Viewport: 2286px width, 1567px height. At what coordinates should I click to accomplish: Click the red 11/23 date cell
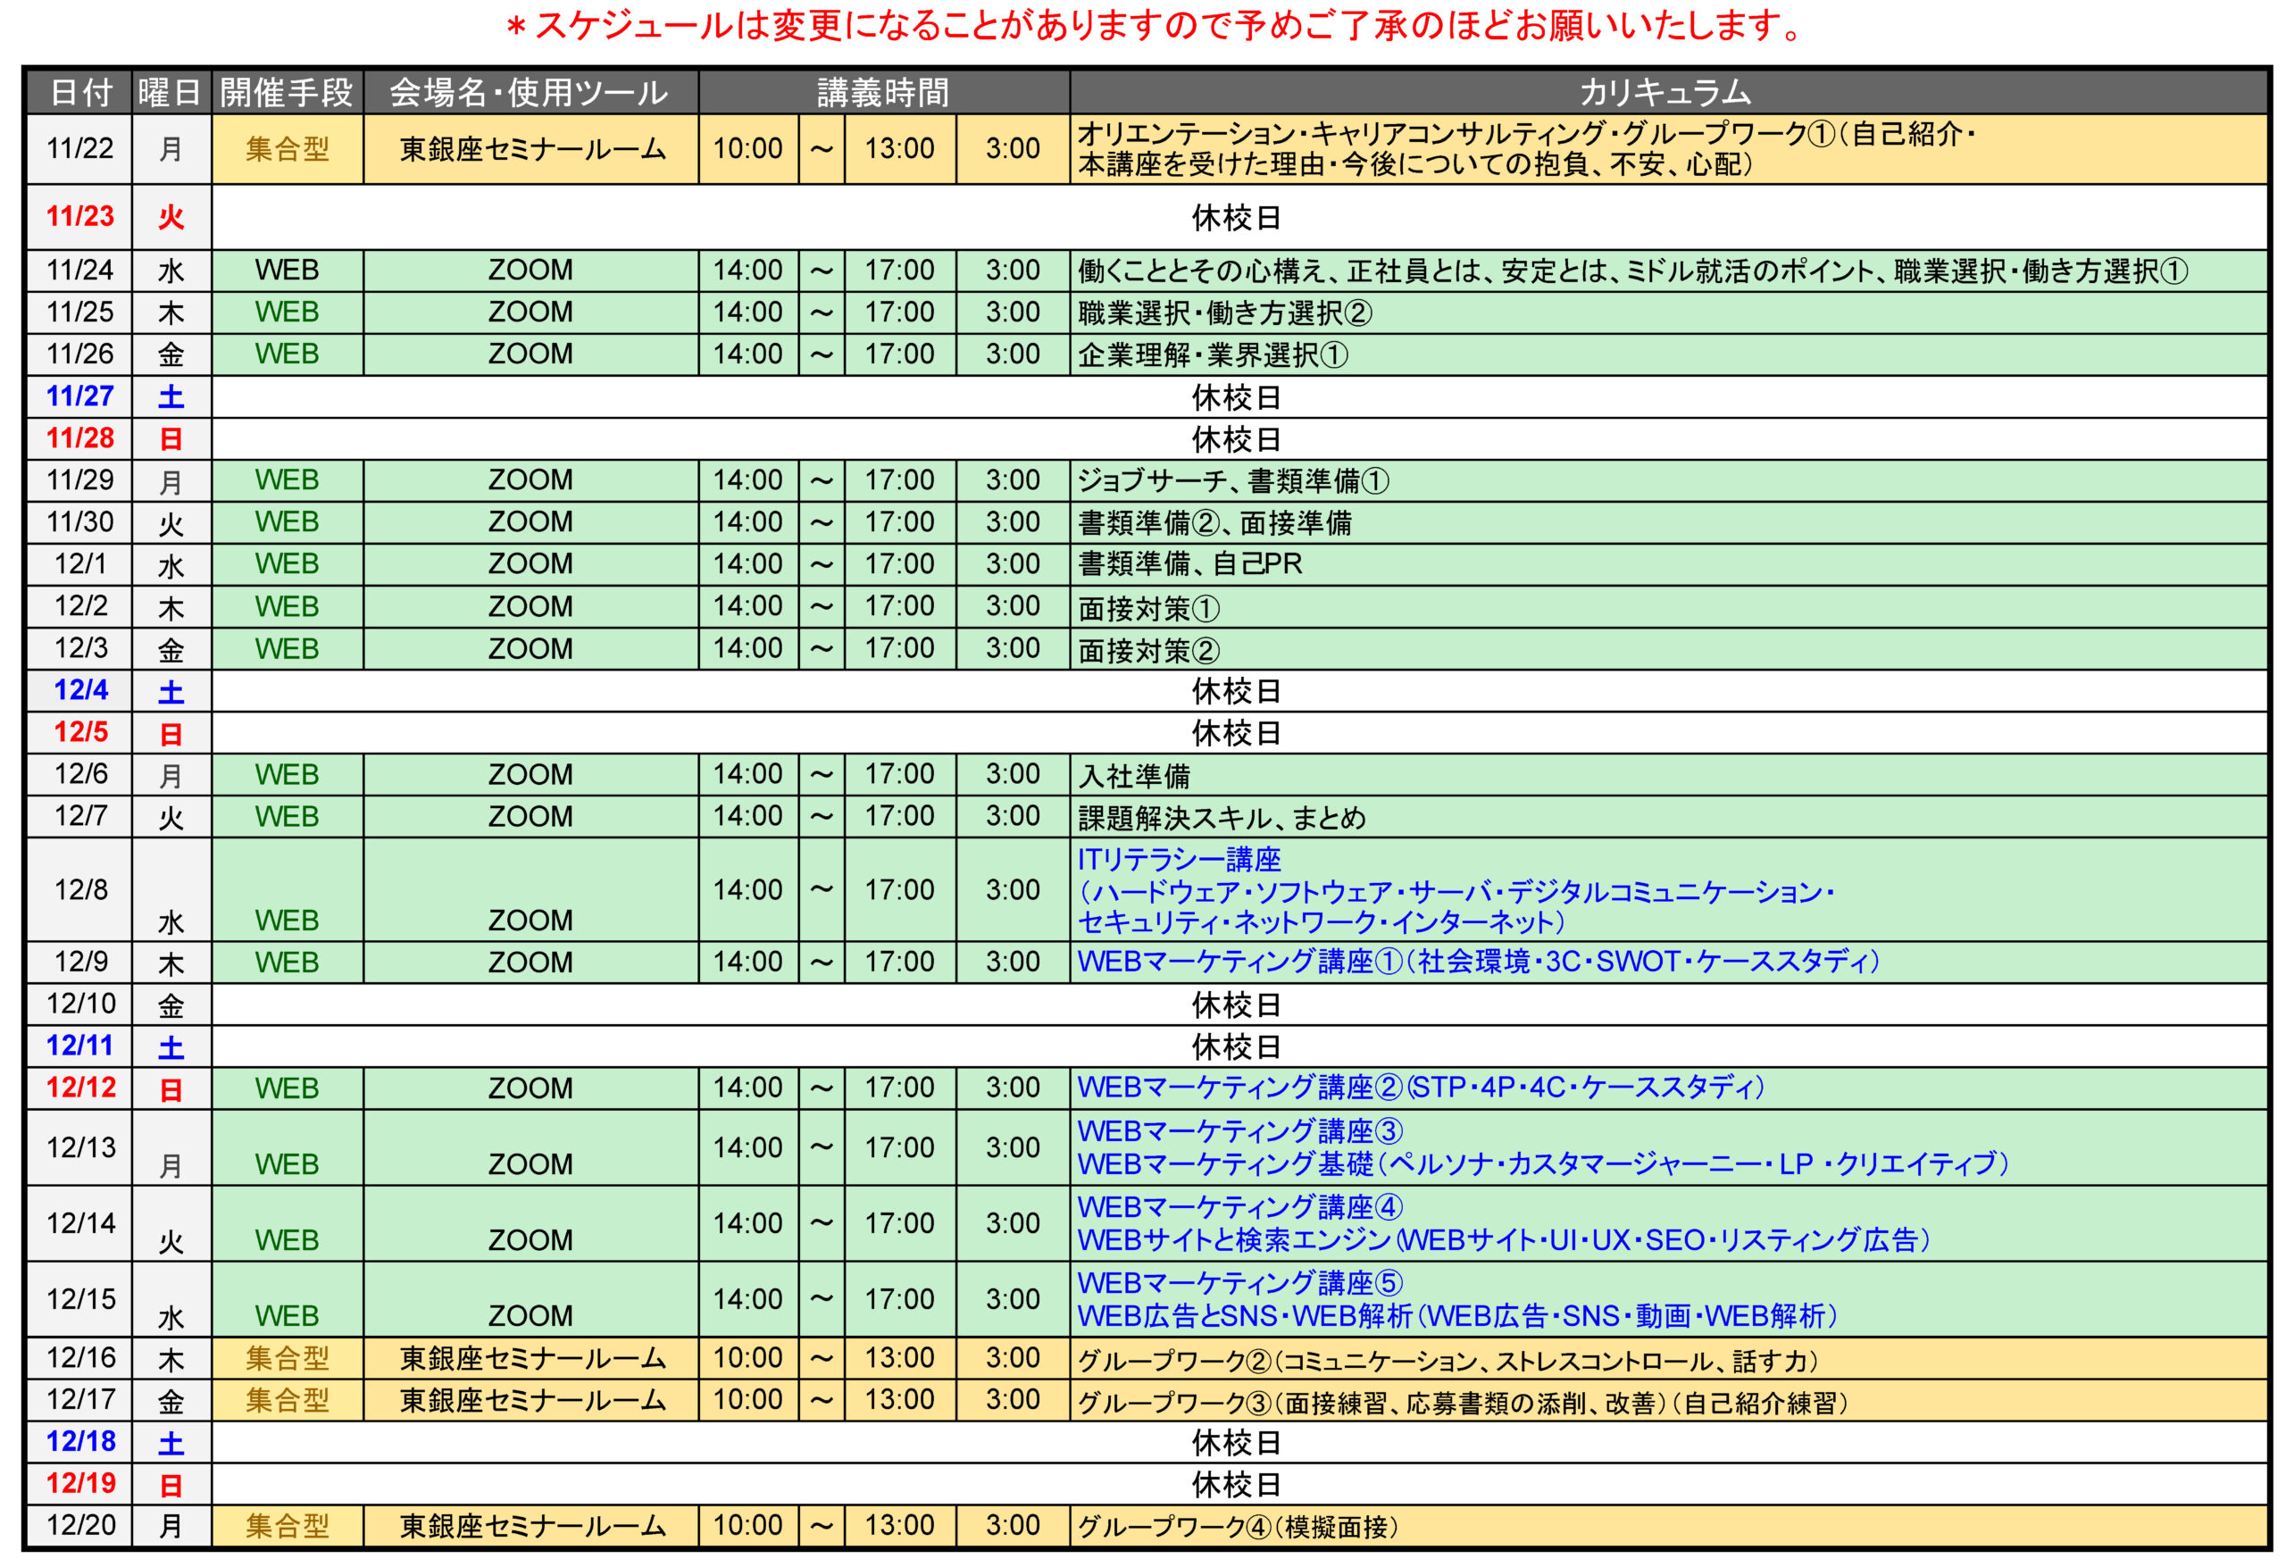tap(79, 216)
